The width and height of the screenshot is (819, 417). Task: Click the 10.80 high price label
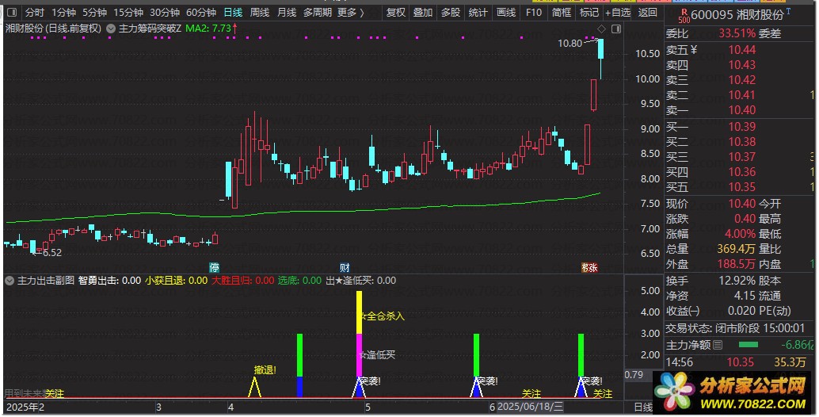[x=569, y=44]
